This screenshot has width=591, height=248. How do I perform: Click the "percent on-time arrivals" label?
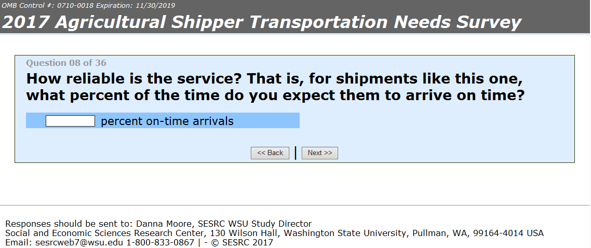click(x=167, y=121)
